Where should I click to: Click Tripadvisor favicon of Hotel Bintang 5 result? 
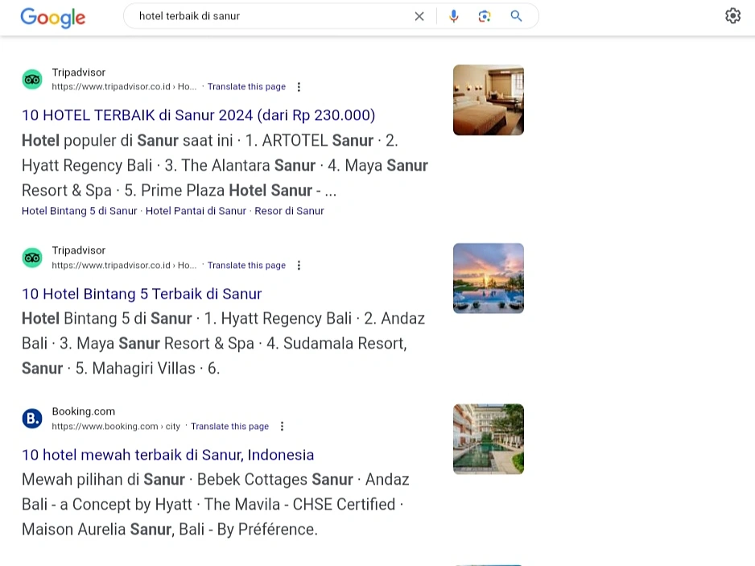pyautogui.click(x=32, y=258)
